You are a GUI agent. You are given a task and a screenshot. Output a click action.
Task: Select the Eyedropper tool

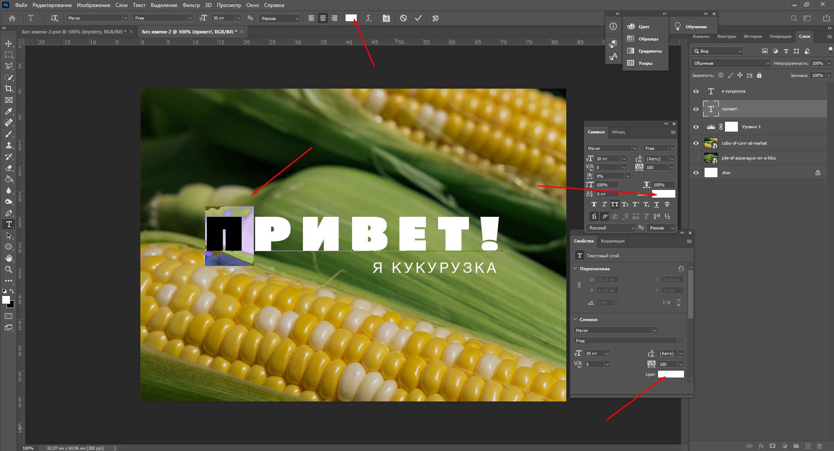click(x=9, y=112)
